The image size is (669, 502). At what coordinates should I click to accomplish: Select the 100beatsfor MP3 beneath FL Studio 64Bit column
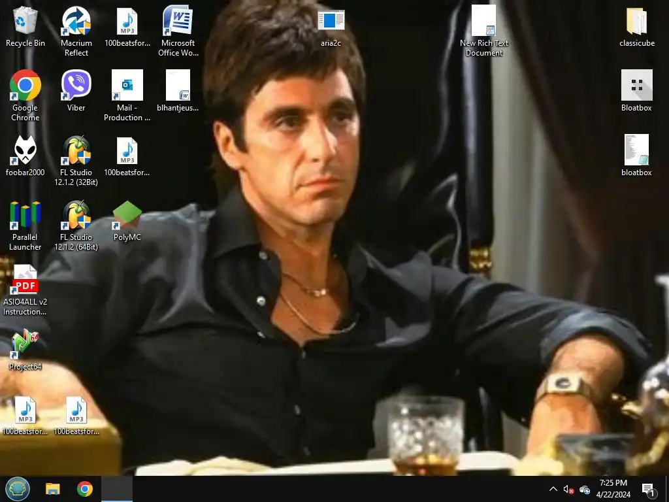coord(76,415)
